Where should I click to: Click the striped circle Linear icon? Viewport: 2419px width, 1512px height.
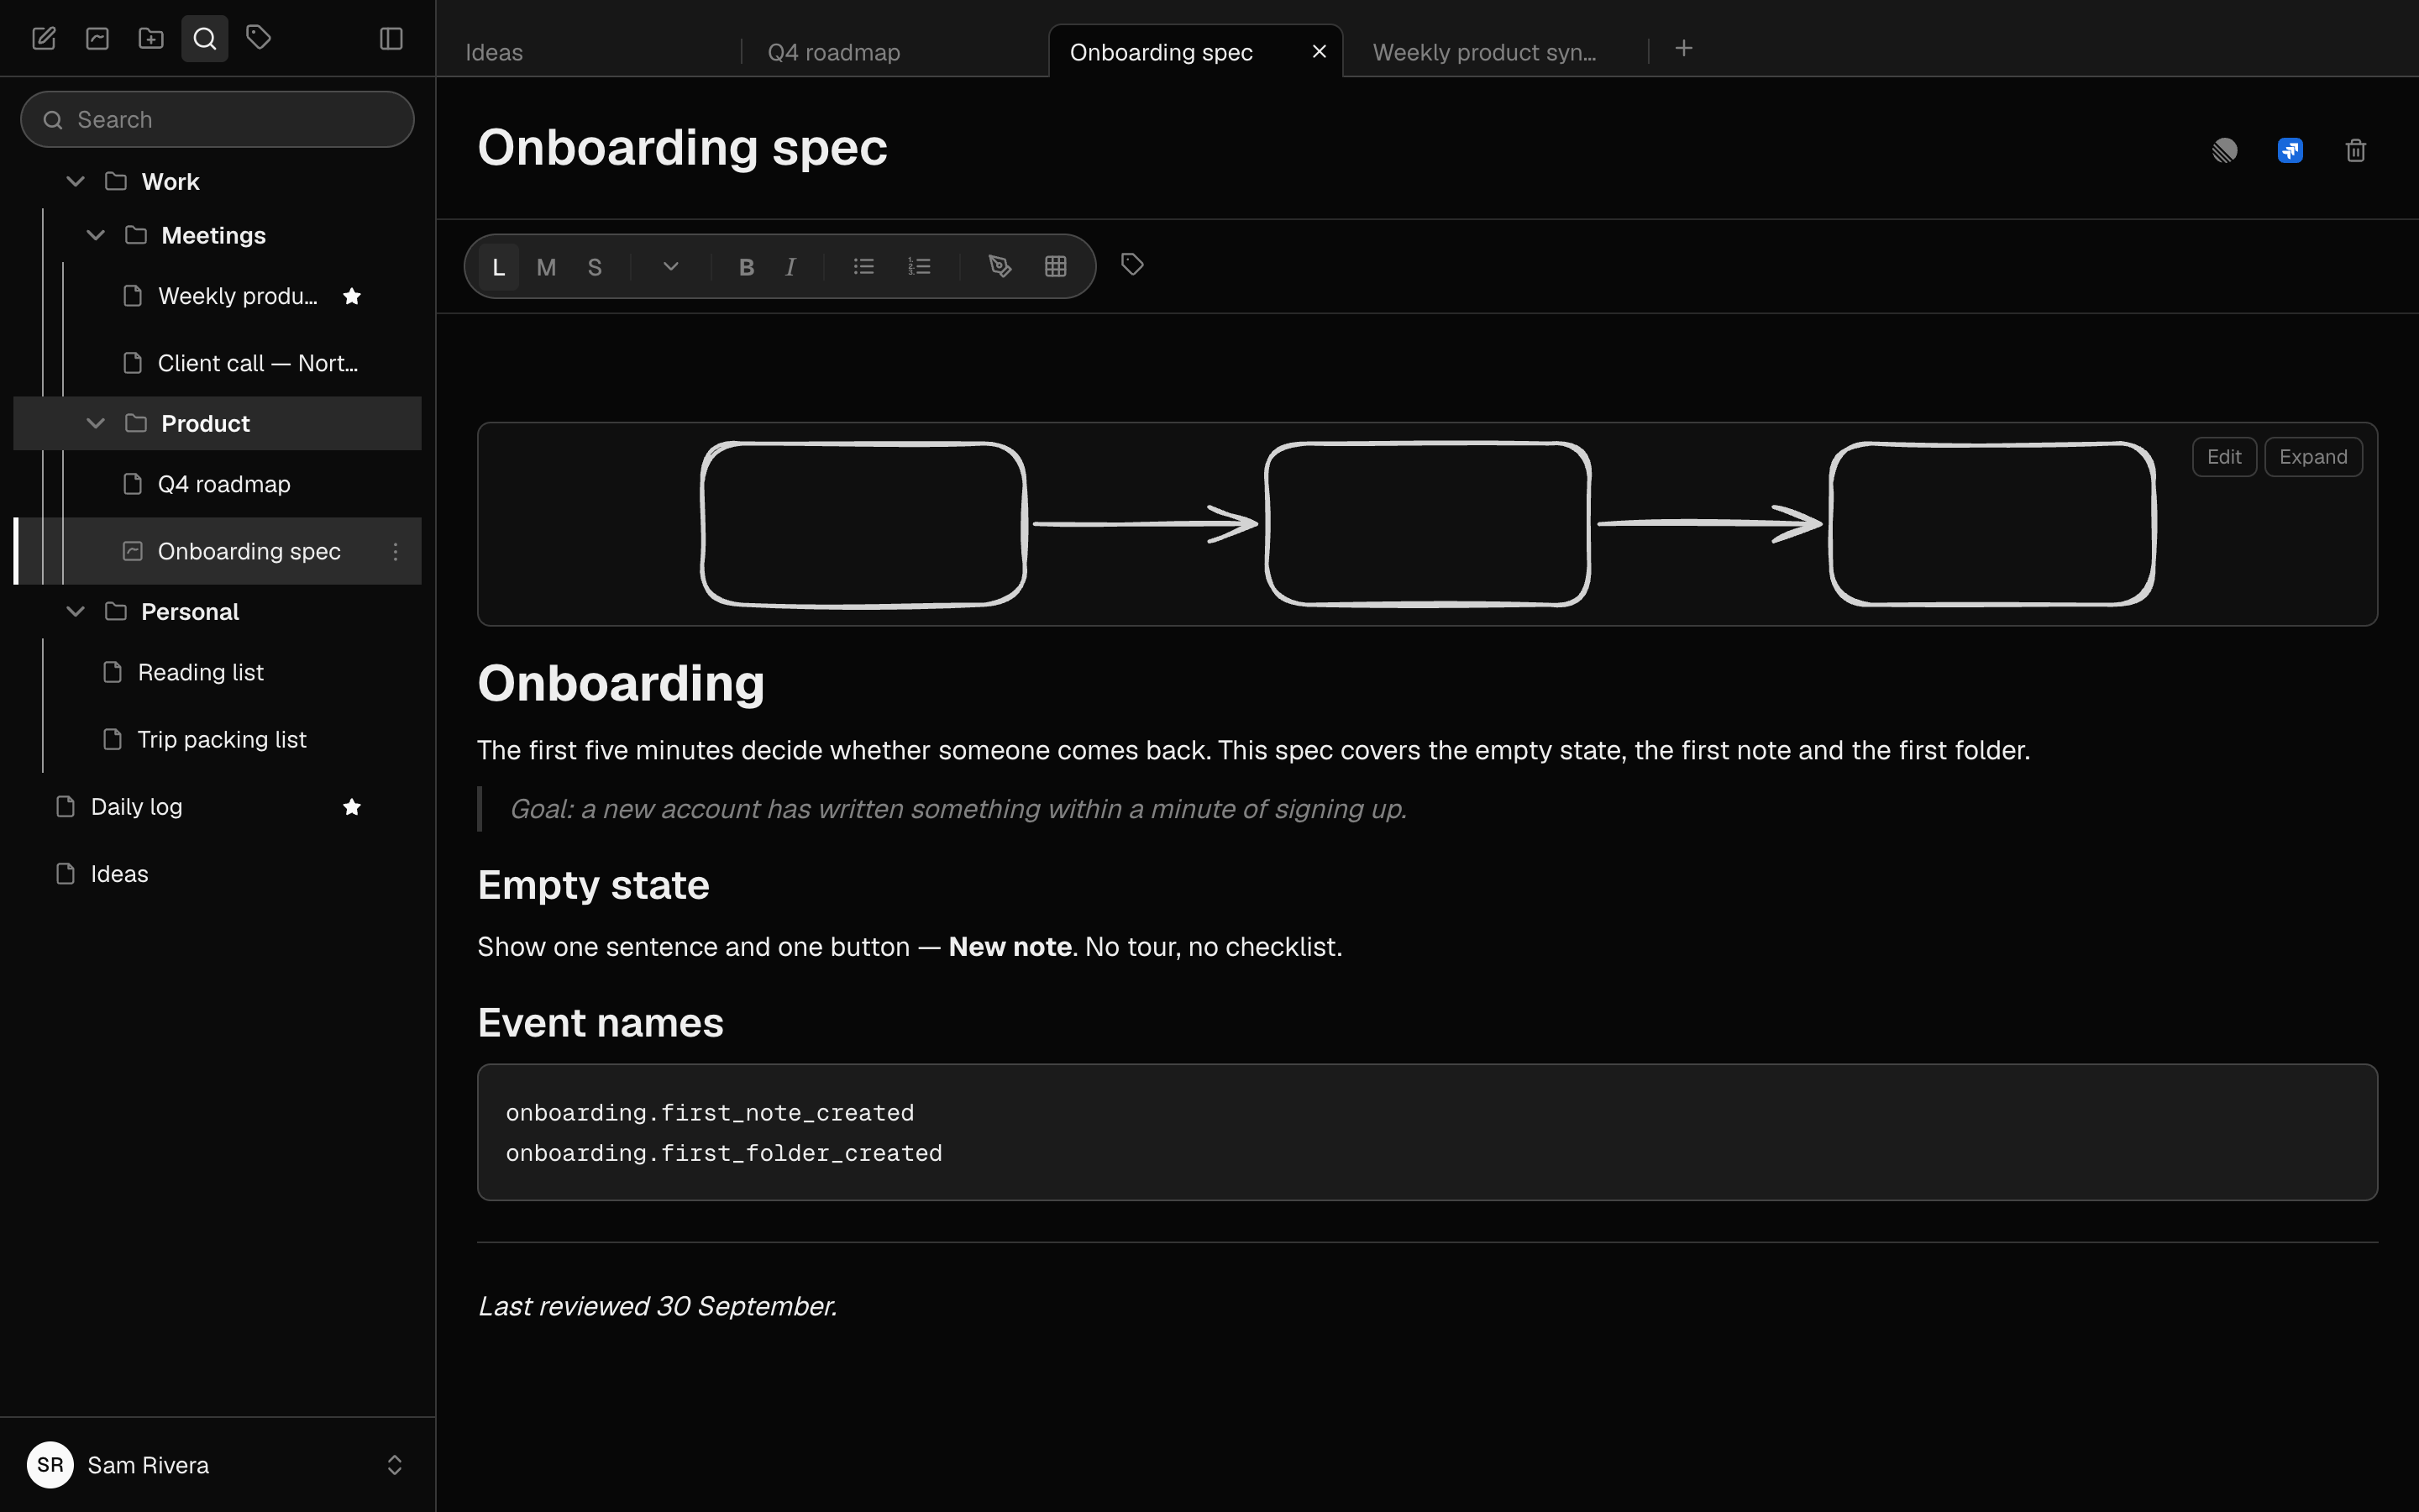click(2225, 151)
